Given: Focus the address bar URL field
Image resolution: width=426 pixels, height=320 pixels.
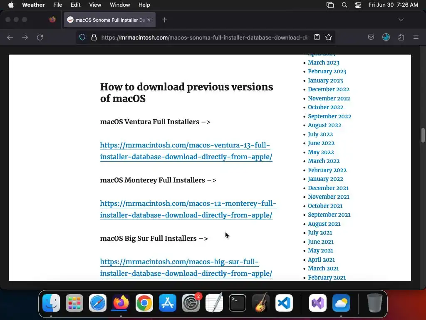Looking at the screenshot, I should [x=206, y=37].
